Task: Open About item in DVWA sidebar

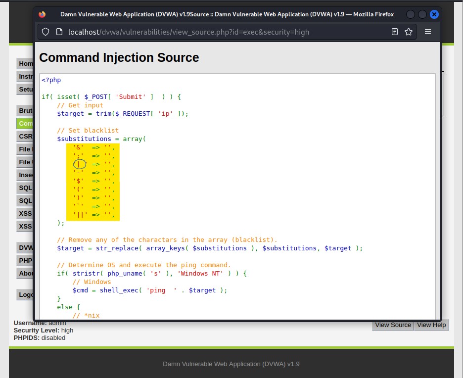Action: [25, 274]
